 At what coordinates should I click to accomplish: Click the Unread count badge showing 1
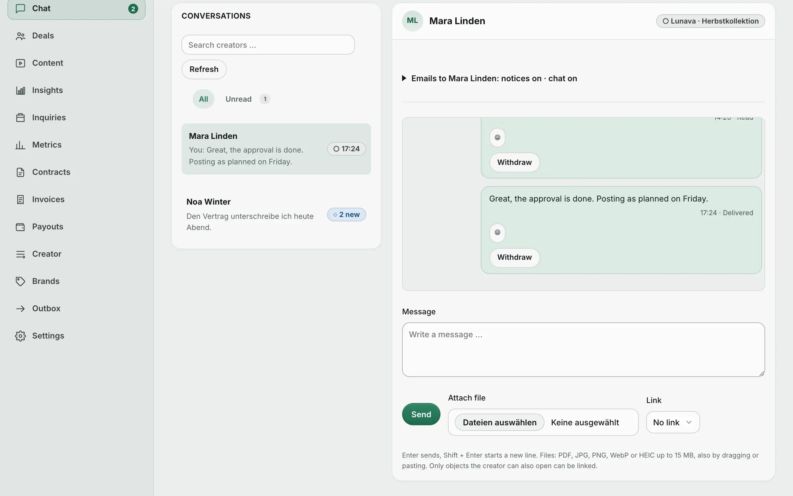coord(265,99)
